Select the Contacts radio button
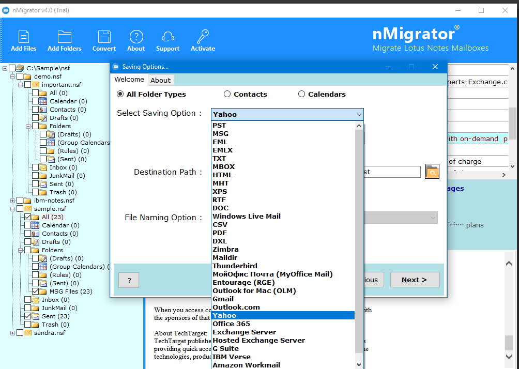Viewport: 519px width, 369px height. [227, 95]
